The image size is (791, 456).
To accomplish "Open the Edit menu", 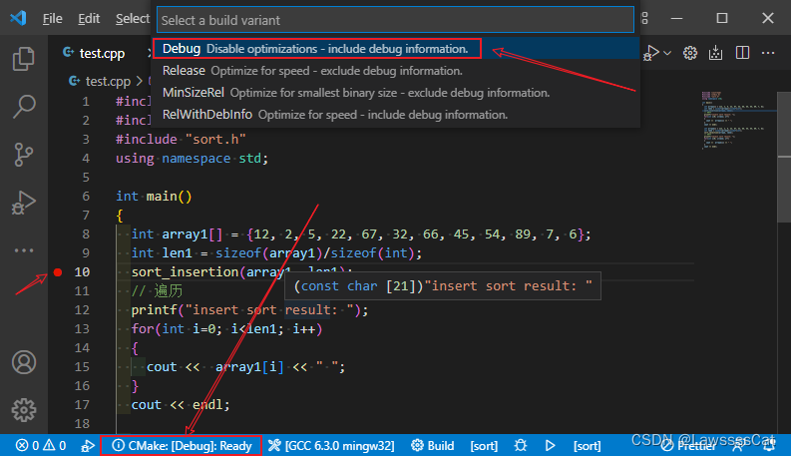I will [x=89, y=19].
